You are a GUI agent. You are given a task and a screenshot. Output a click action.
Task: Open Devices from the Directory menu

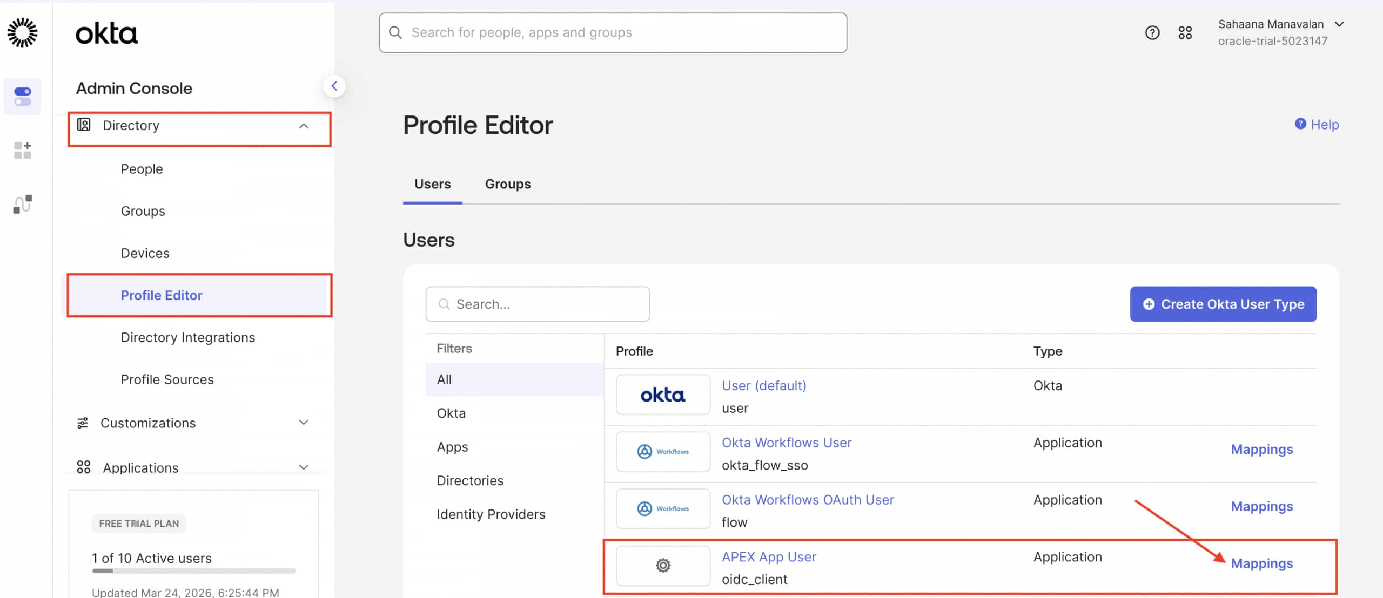coord(145,253)
